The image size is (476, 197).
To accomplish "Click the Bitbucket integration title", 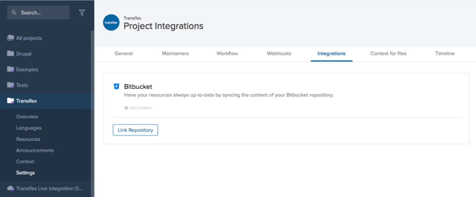I will [x=138, y=87].
